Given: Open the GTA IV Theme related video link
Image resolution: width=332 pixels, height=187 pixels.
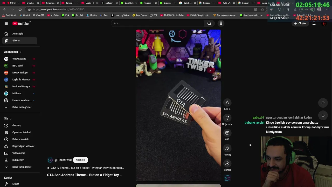Looking at the screenshot, I should point(85,168).
